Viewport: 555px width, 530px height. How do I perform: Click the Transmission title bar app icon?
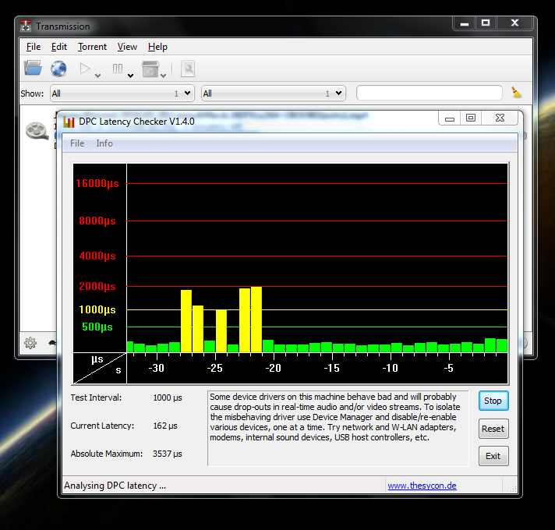[26, 26]
